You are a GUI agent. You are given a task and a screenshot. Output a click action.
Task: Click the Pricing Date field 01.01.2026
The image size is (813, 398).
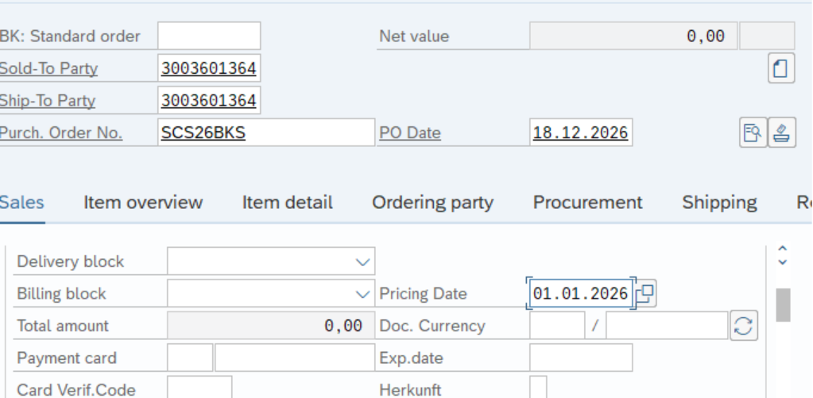pyautogui.click(x=581, y=293)
